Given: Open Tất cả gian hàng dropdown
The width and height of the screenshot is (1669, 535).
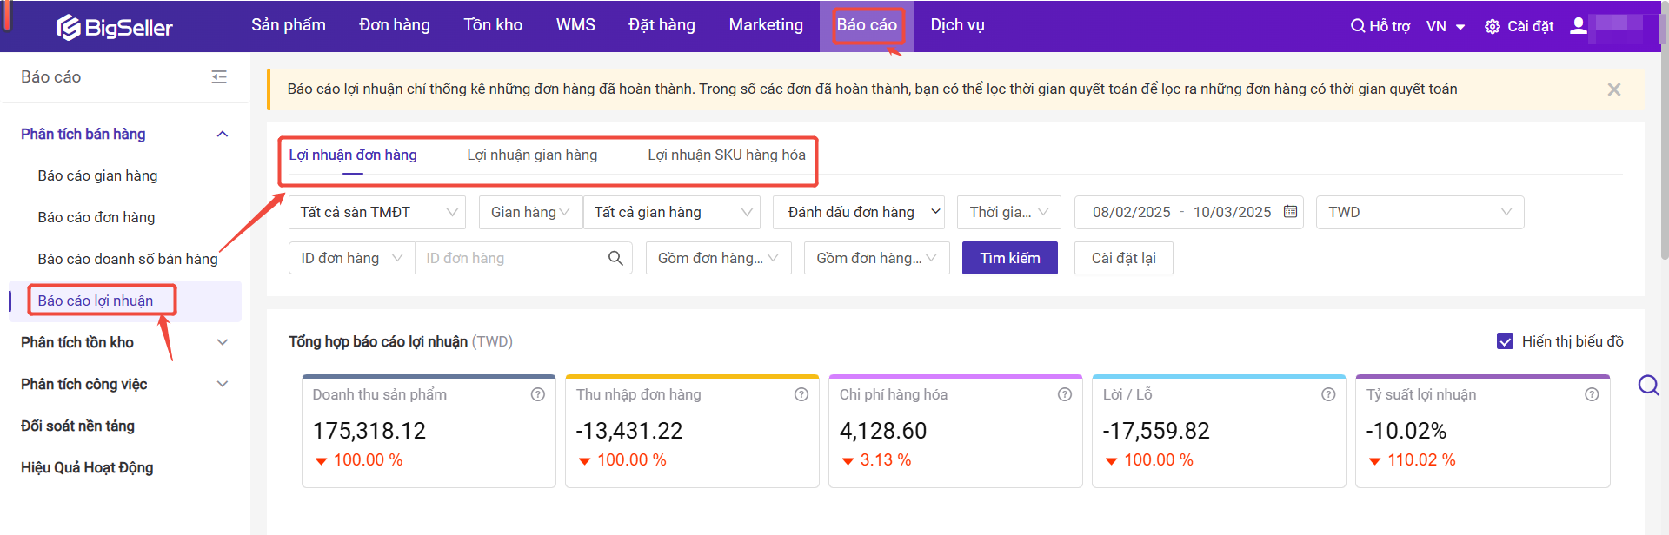Looking at the screenshot, I should (672, 212).
